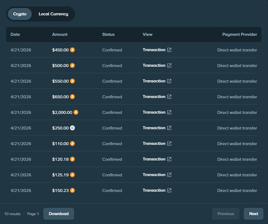
Task: Click the Bitcoin icon next to $110.00
Action: pyautogui.click(x=72, y=143)
